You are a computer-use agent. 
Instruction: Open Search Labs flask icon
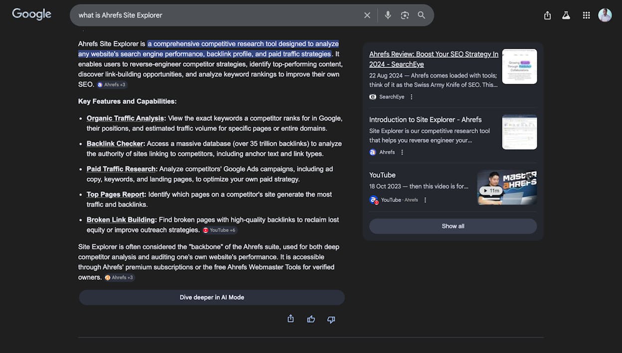(x=566, y=15)
